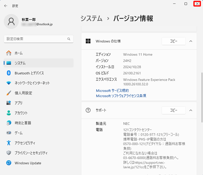Image resolution: width=203 pixels, height=175 pixels.
Task: Go to 個人用設定 page
Action: (x=39, y=93)
